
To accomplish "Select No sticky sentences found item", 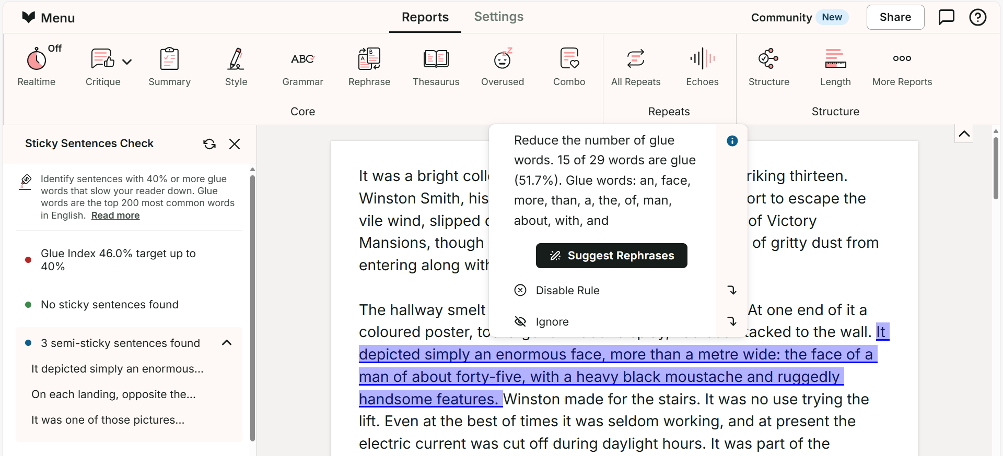I will coord(130,305).
